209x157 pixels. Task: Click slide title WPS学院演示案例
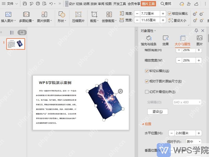point(55,83)
